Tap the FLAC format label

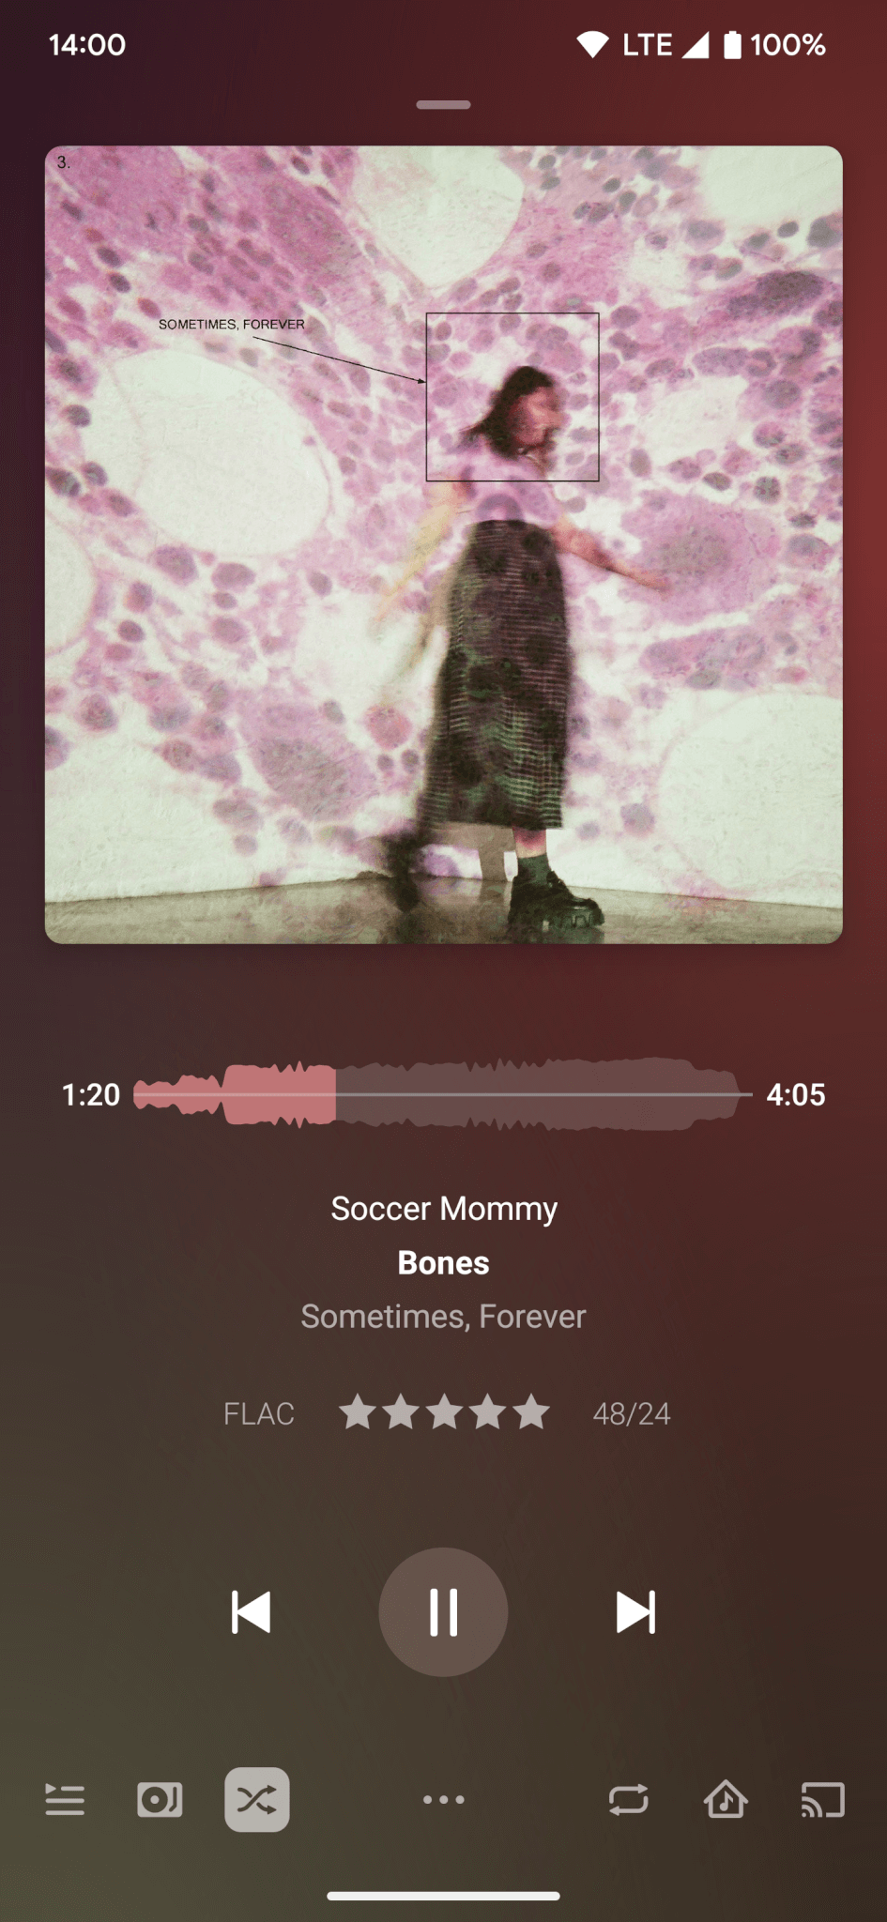[259, 1413]
